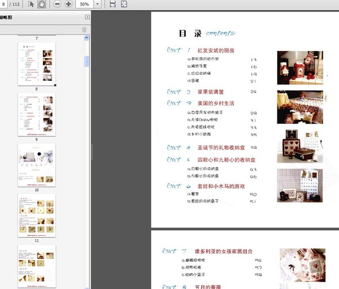Click Part 6 套娃和小木马的游戏 heading
Screen dimensions: 339x289
point(206,186)
